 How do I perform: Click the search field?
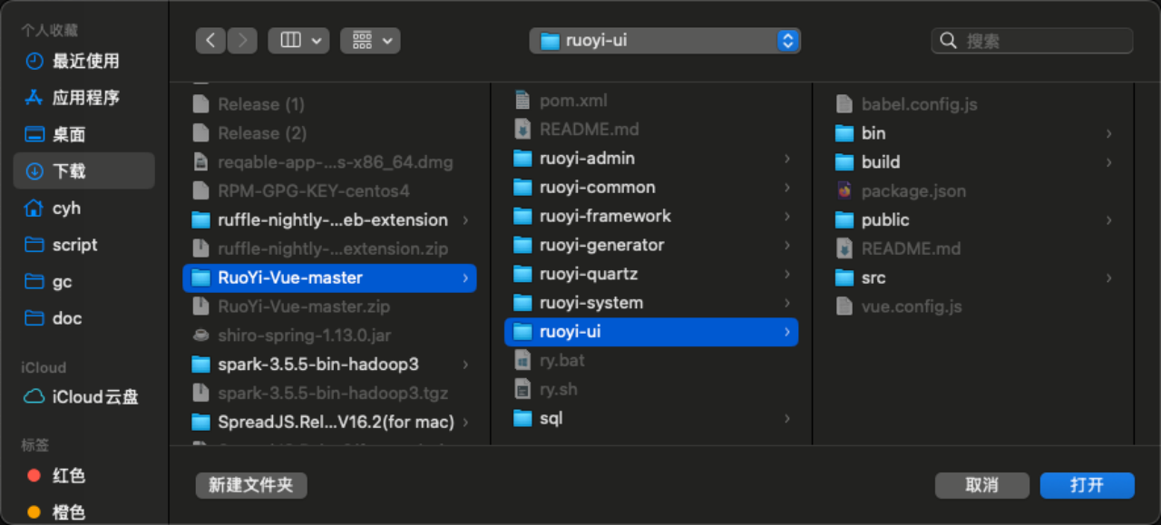(x=1032, y=40)
